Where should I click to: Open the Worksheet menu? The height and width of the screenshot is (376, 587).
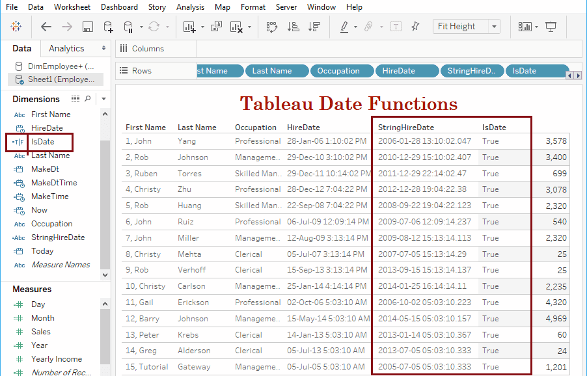pos(72,7)
